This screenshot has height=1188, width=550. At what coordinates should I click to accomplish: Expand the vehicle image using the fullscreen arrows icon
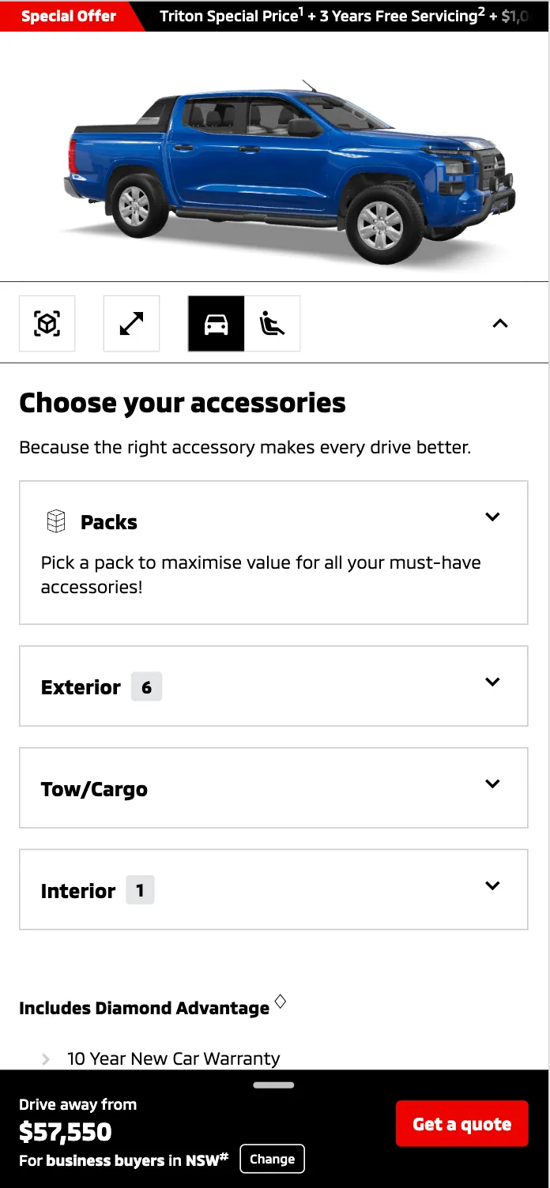click(x=131, y=323)
